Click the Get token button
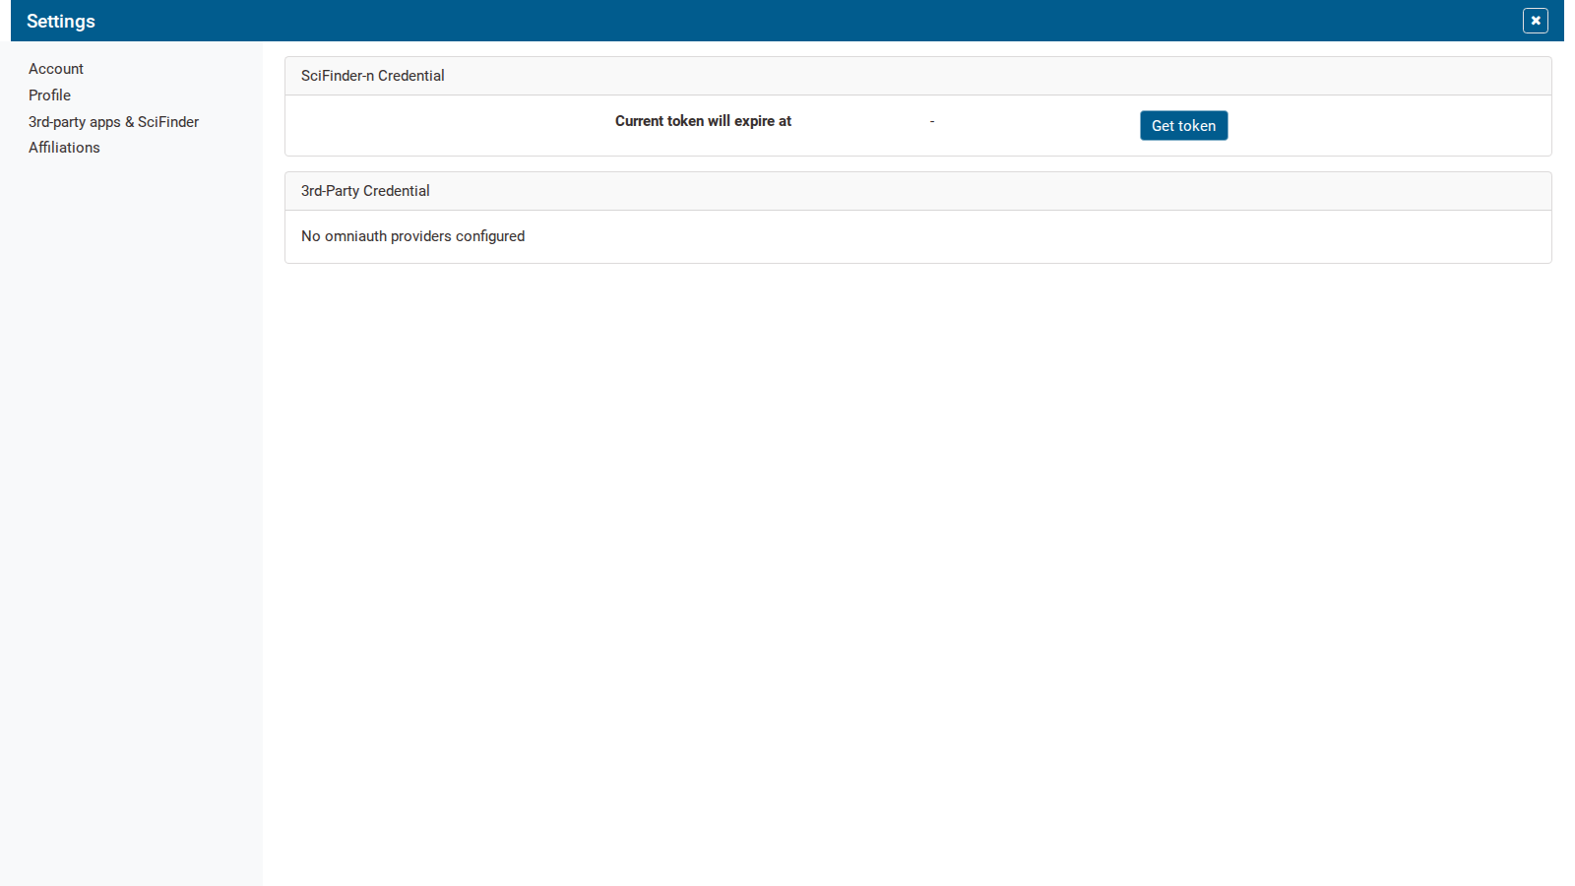This screenshot has width=1575, height=886. click(x=1183, y=125)
